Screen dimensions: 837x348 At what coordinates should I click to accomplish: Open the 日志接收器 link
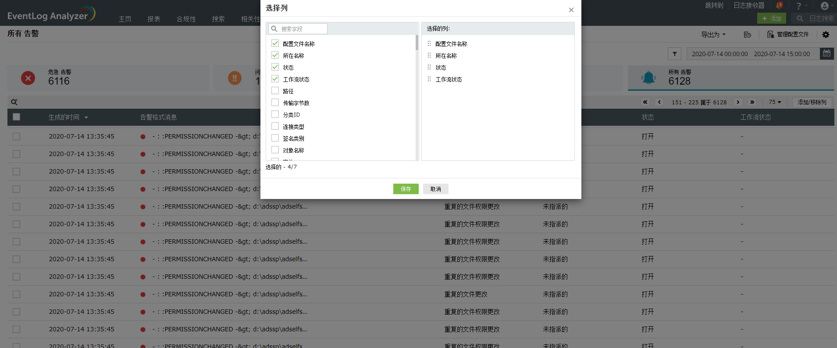pyautogui.click(x=749, y=5)
